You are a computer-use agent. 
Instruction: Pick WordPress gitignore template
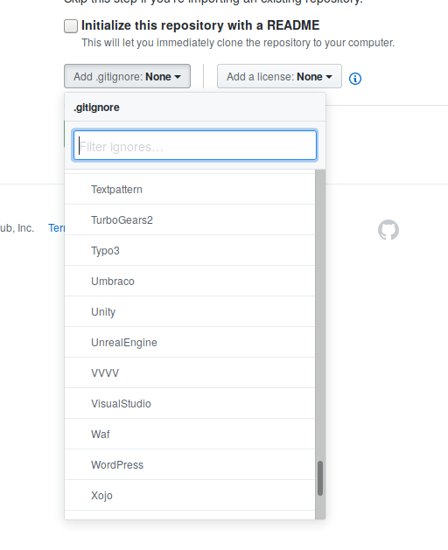pyautogui.click(x=190, y=465)
